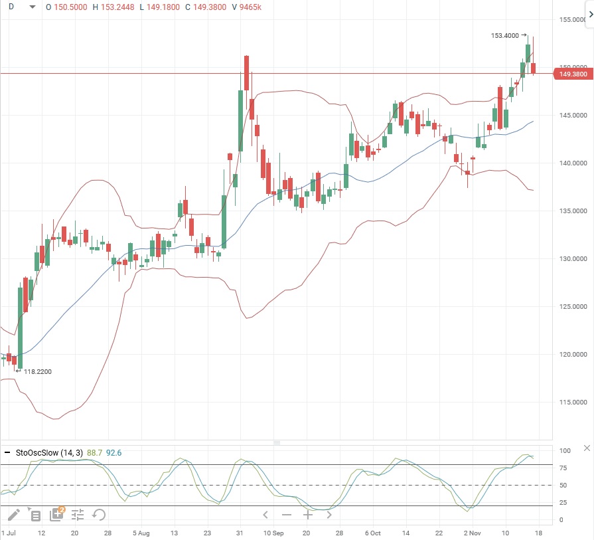This screenshot has height=540, width=594.
Task: Select the pencil drawing tool
Action: tap(14, 515)
